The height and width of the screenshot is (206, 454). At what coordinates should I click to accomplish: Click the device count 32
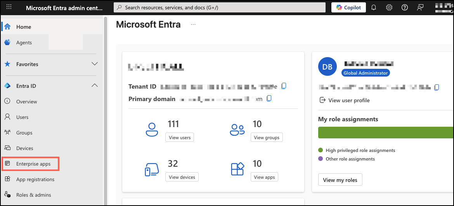point(173,164)
